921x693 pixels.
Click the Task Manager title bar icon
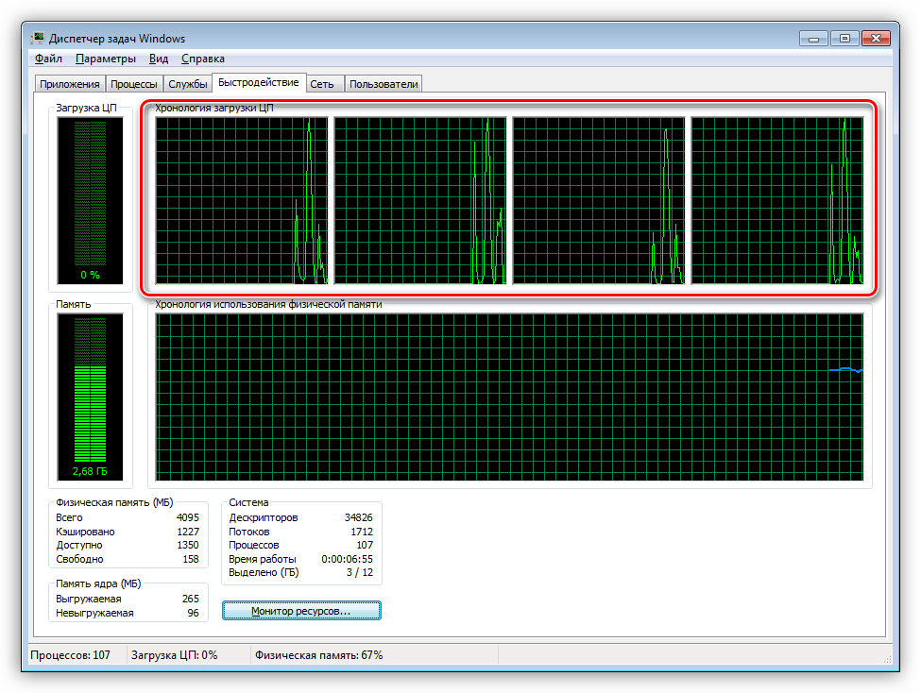38,39
